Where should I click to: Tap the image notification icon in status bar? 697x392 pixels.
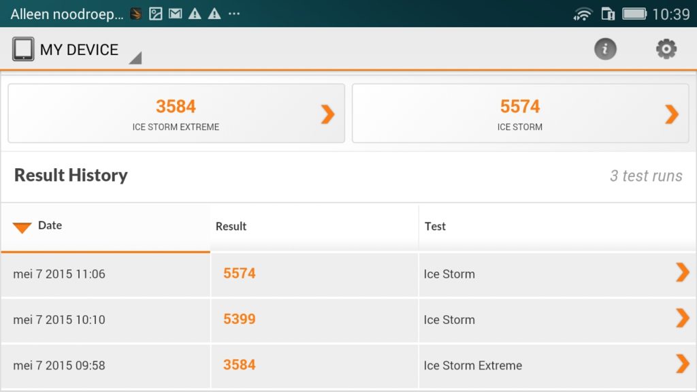(x=156, y=14)
